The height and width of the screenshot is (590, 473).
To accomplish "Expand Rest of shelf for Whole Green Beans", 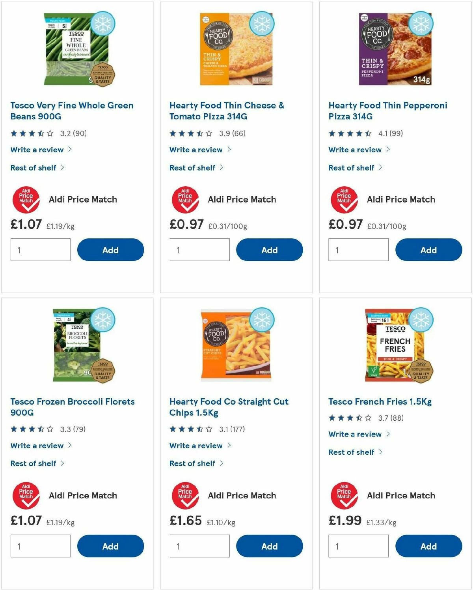I will click(34, 168).
